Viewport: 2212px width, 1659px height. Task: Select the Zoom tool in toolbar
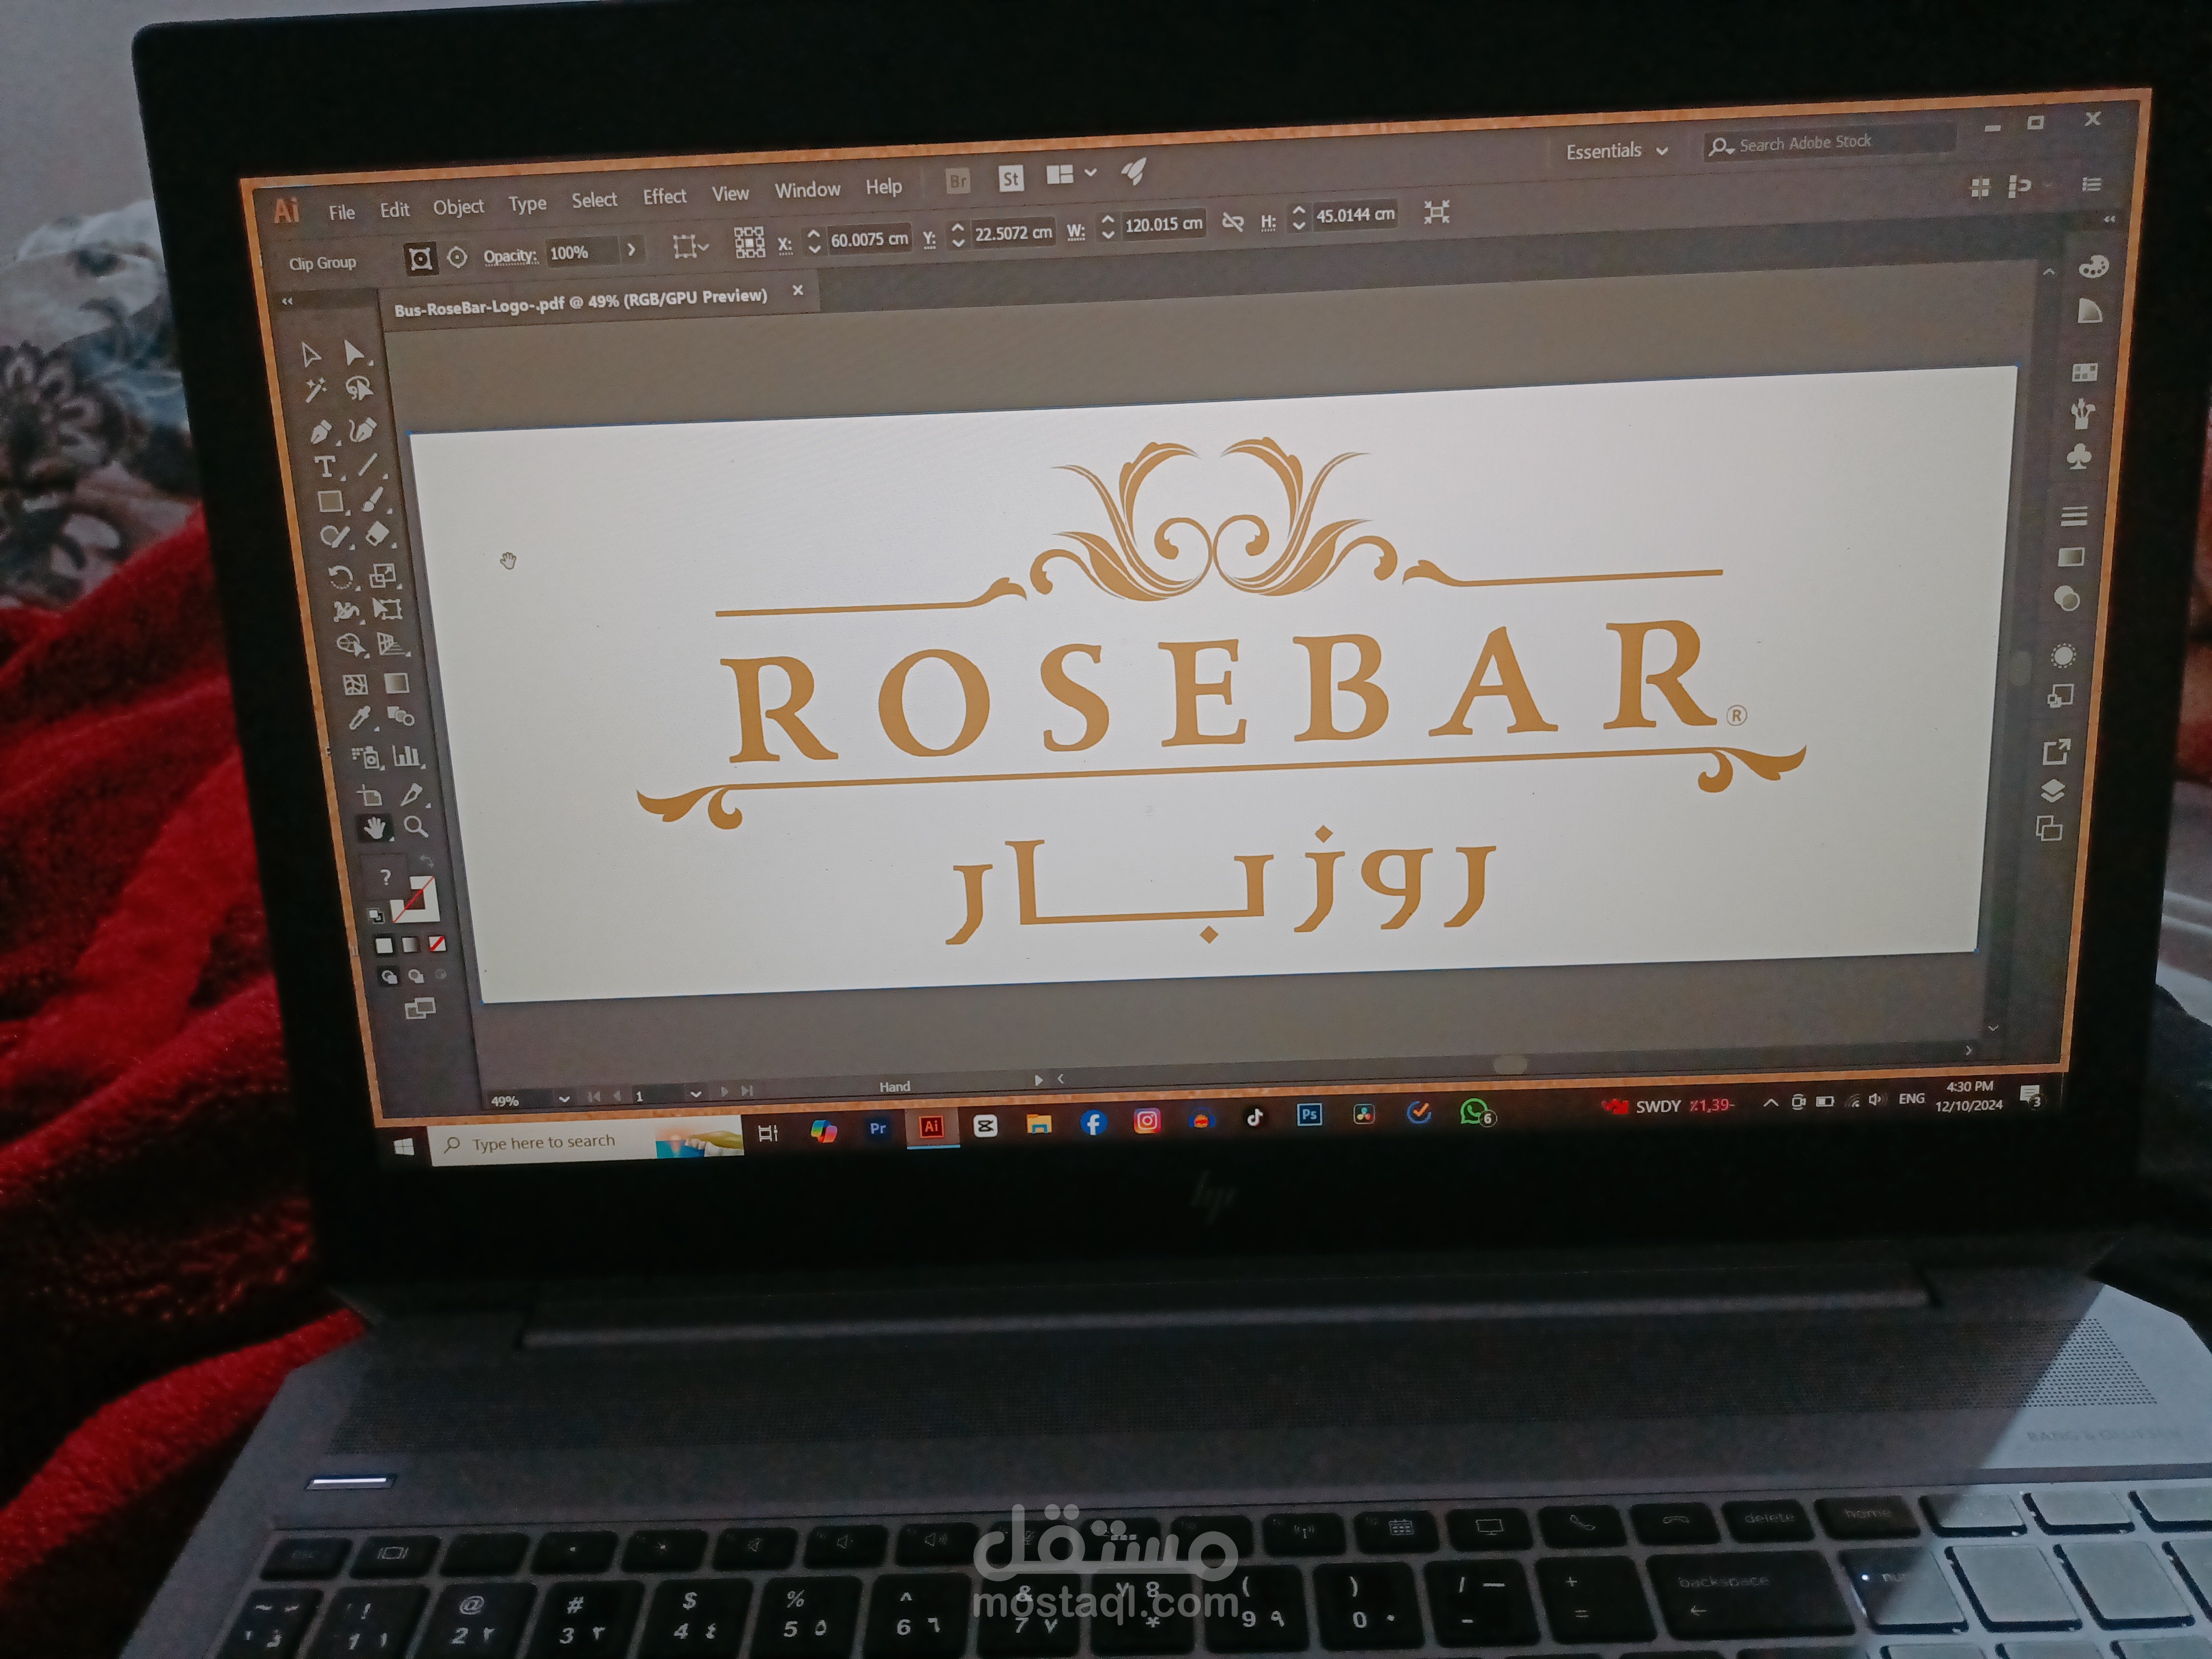[x=416, y=826]
